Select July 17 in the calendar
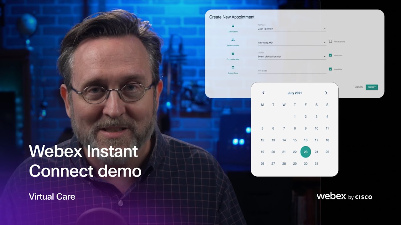 [x=316, y=140]
